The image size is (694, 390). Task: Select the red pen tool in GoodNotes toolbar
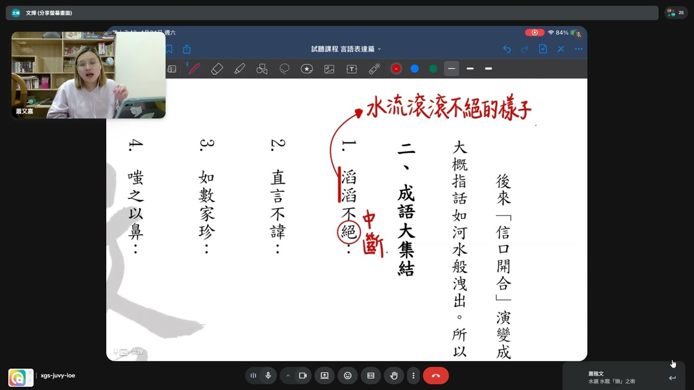tap(193, 69)
